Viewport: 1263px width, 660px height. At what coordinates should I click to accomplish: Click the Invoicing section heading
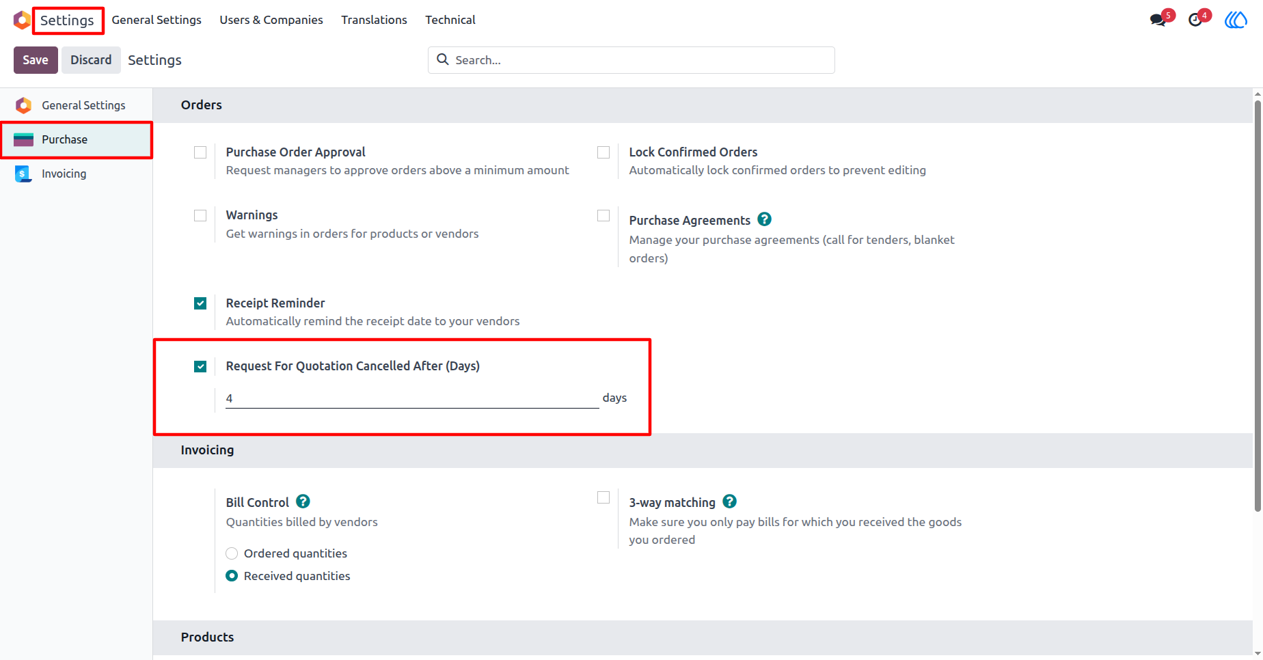[207, 450]
